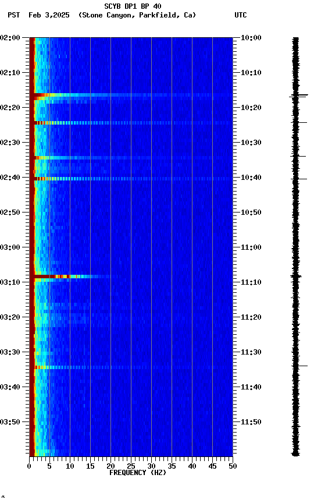This screenshot has height=503, width=321.
Task: Pick the 11:50 UTC time label
Action: coord(251,422)
